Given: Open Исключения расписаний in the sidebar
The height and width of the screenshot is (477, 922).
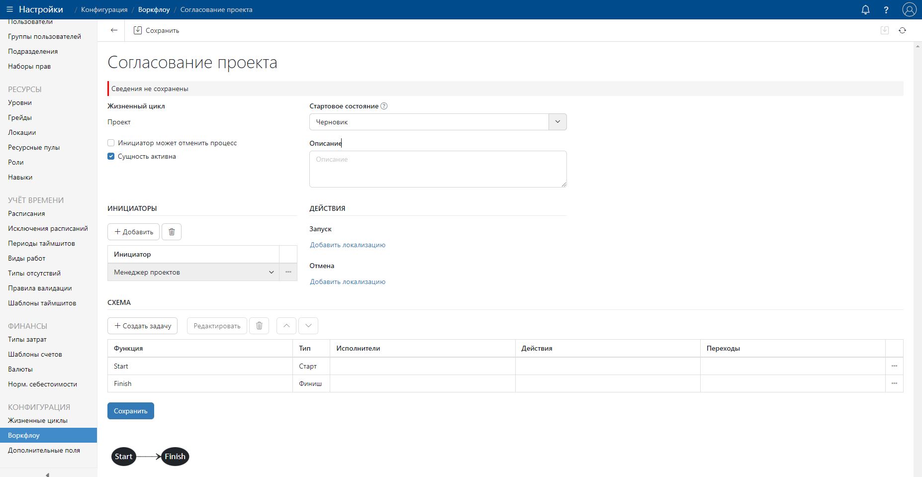Looking at the screenshot, I should point(48,228).
